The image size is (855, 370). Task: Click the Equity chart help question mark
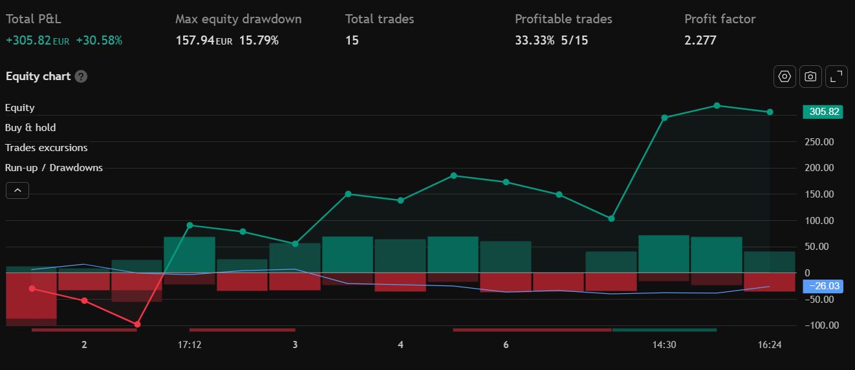click(81, 76)
